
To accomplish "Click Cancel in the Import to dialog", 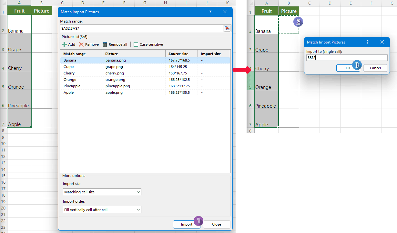I will point(375,68).
